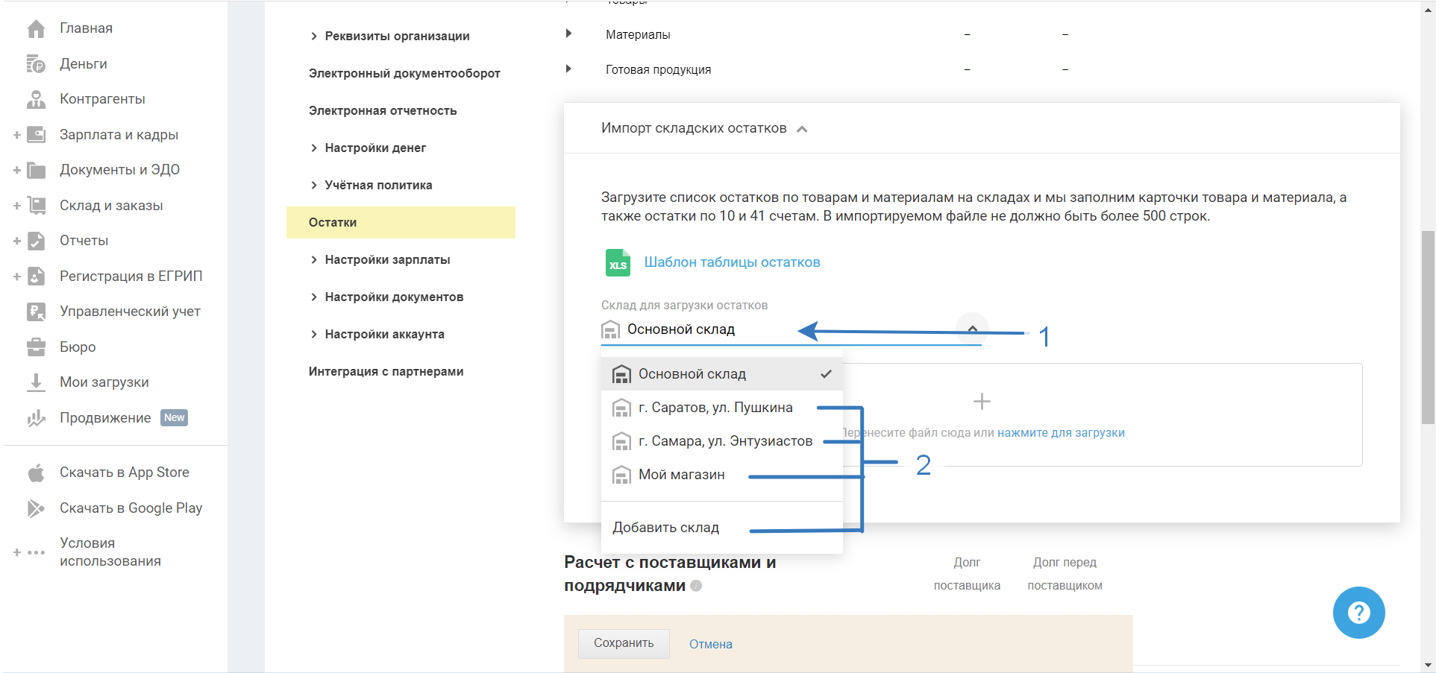Open help with the question mark button

tap(1358, 613)
